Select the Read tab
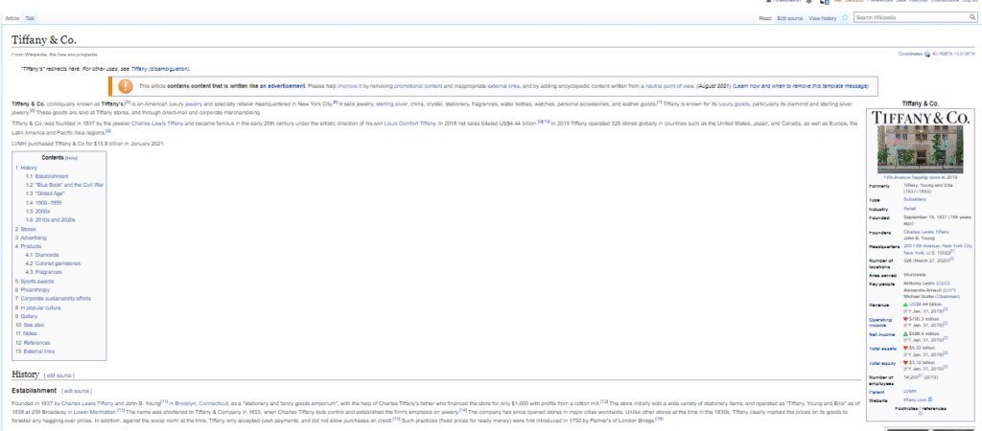This screenshot has width=982, height=431. (x=764, y=19)
